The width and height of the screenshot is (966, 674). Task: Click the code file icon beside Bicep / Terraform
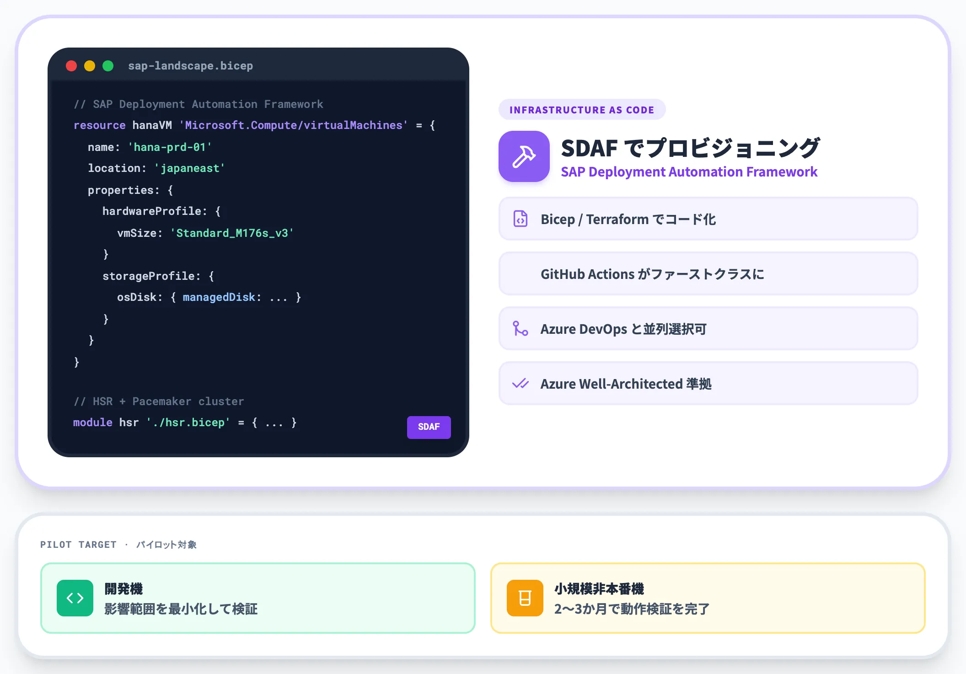[521, 219]
